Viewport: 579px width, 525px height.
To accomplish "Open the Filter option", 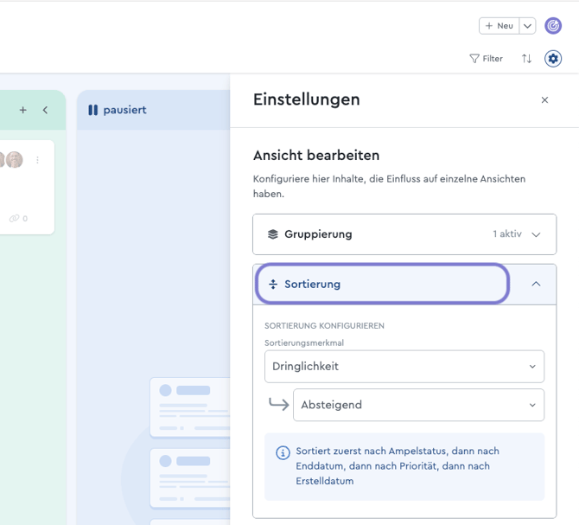I will (x=486, y=59).
